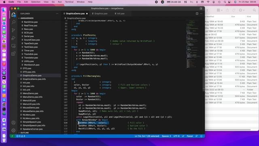
Task: Open SpeakersCorner.pas in Explorer
Action: click(x=32, y=129)
